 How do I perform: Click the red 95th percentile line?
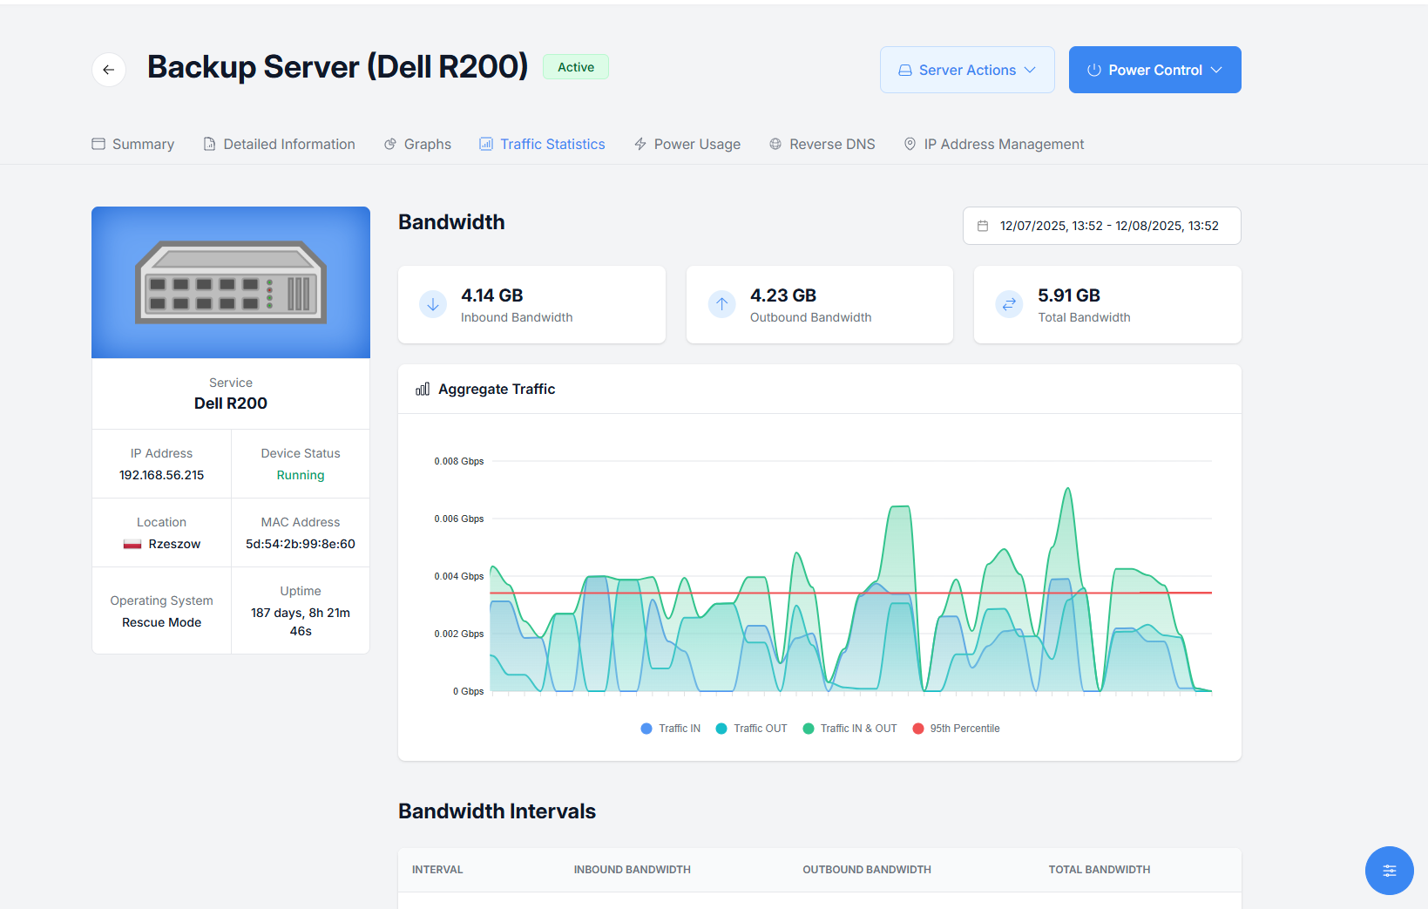[x=850, y=593]
